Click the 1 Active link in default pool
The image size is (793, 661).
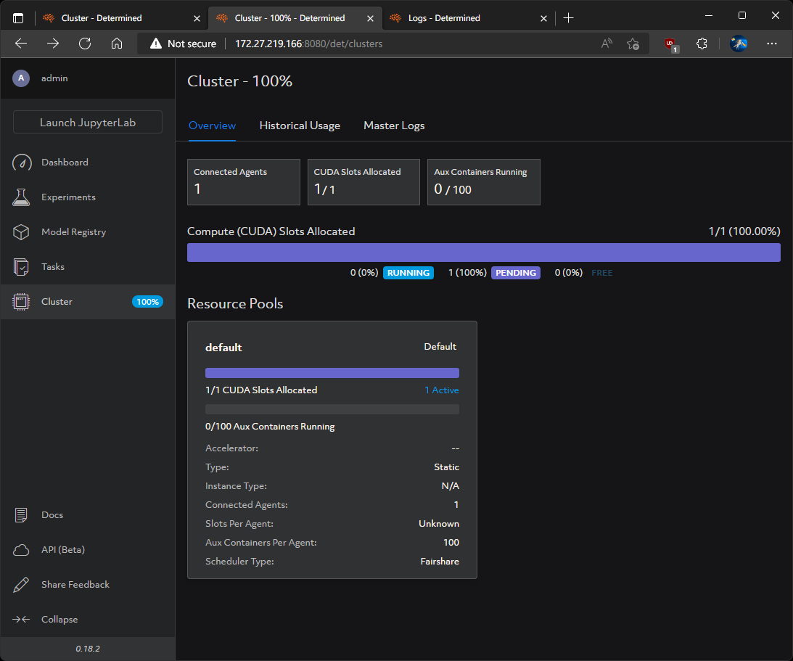point(442,390)
